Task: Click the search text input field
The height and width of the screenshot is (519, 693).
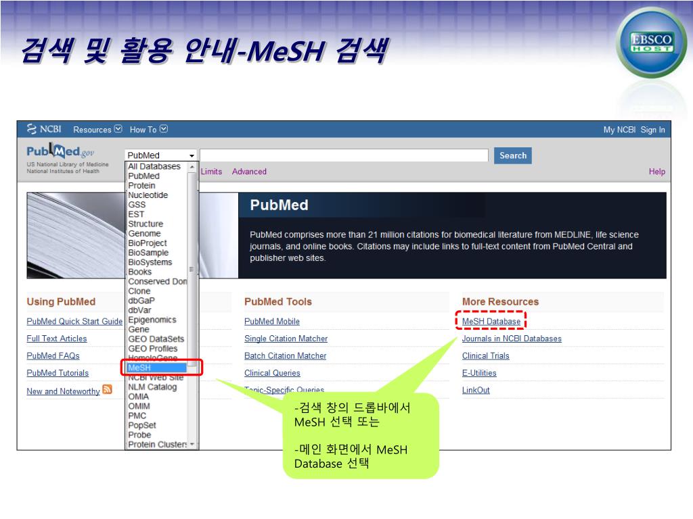Action: coord(344,155)
